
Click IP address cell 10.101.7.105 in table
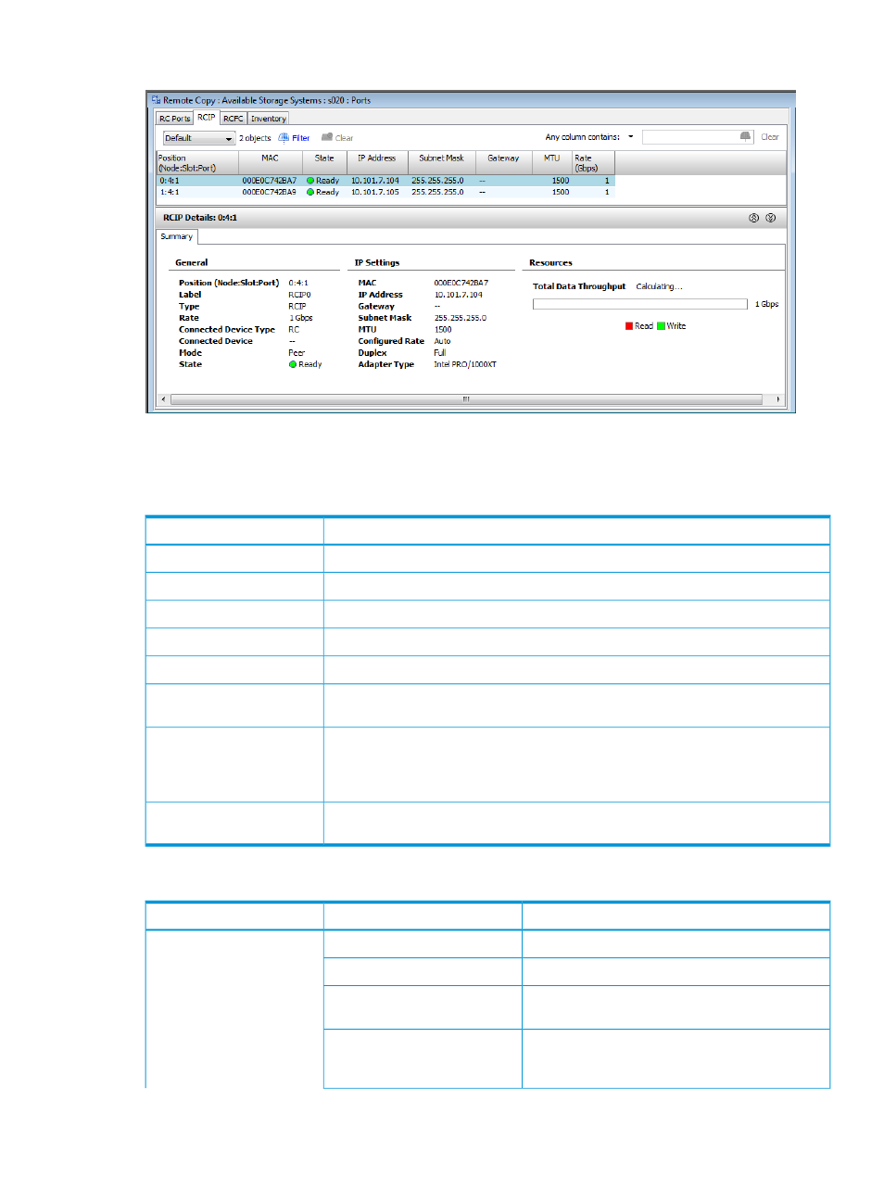(x=375, y=192)
